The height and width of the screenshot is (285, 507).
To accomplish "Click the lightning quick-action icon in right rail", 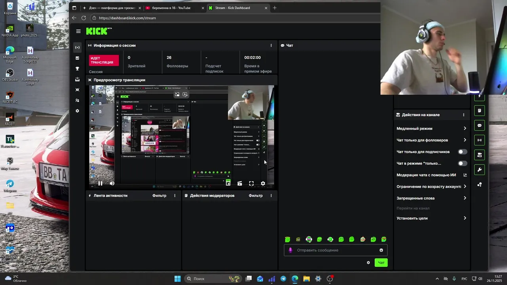I will (x=479, y=96).
